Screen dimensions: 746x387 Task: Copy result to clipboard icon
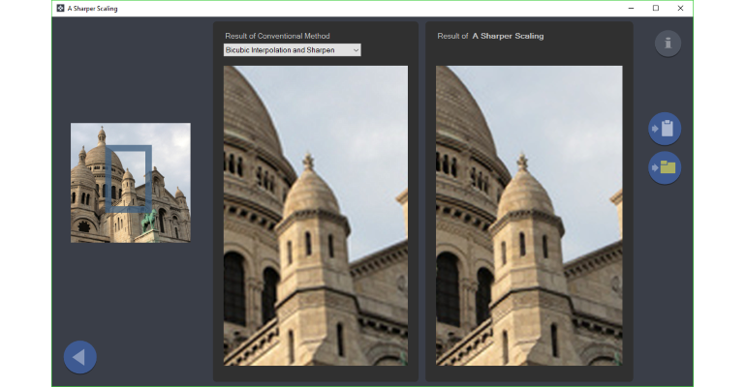tap(665, 129)
